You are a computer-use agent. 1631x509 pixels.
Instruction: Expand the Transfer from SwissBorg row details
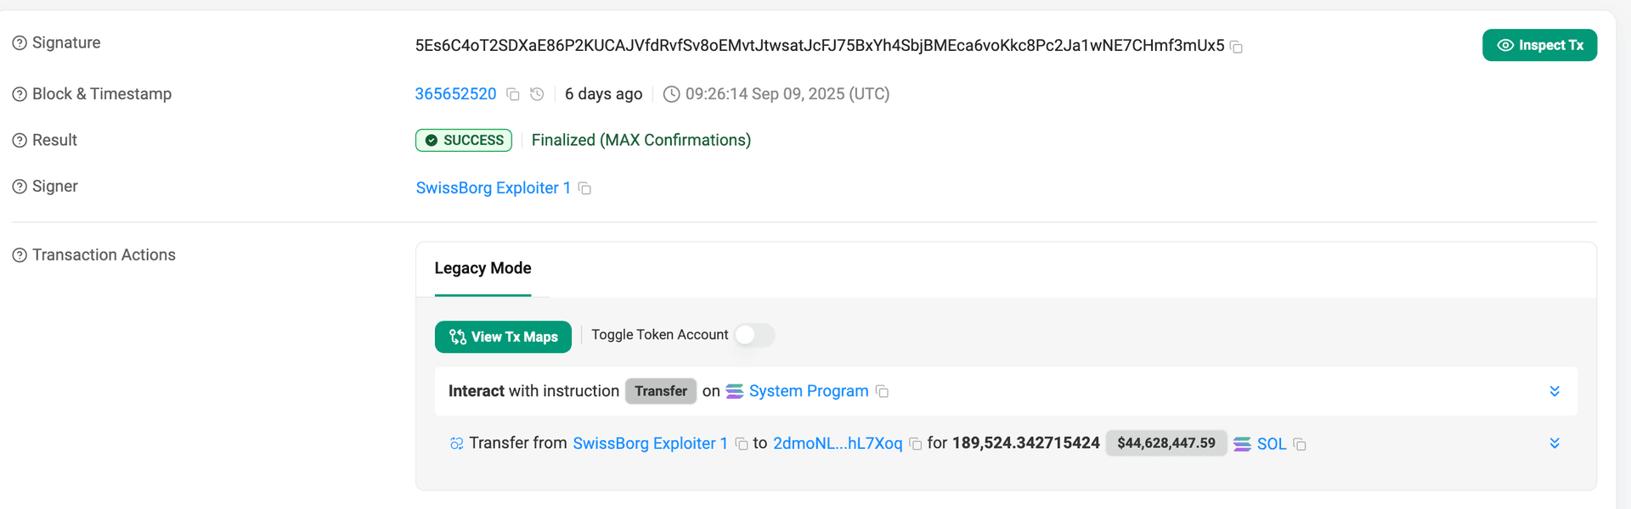coord(1555,443)
